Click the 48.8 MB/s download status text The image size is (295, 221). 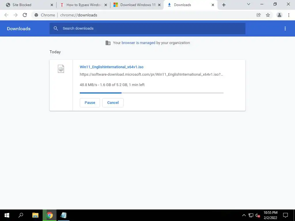tap(112, 85)
